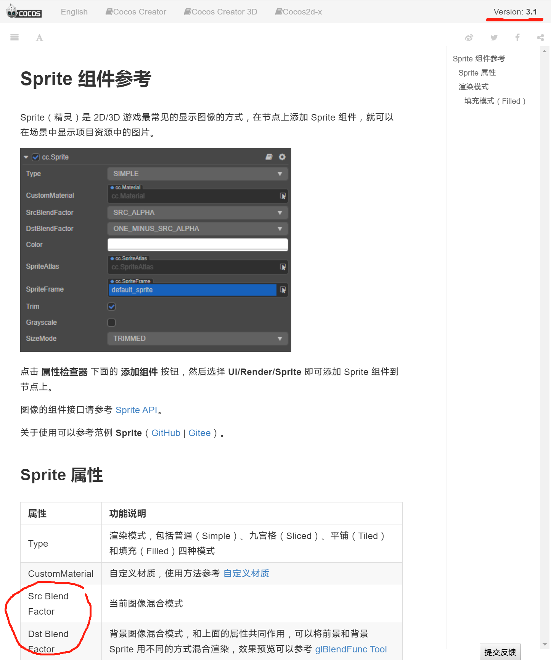Screen dimensions: 551x660
Task: Open font settings icon
Action: point(39,37)
